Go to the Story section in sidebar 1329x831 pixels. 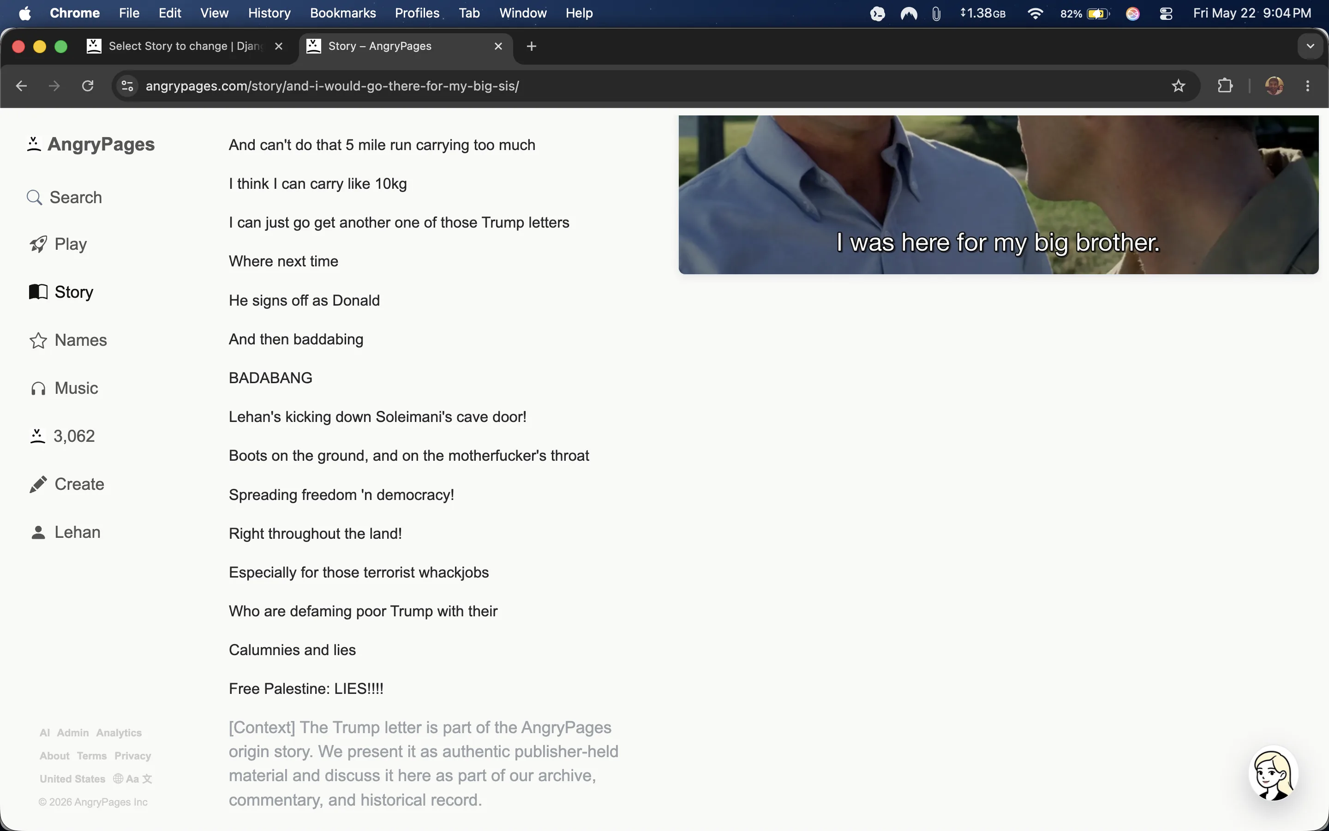click(61, 292)
